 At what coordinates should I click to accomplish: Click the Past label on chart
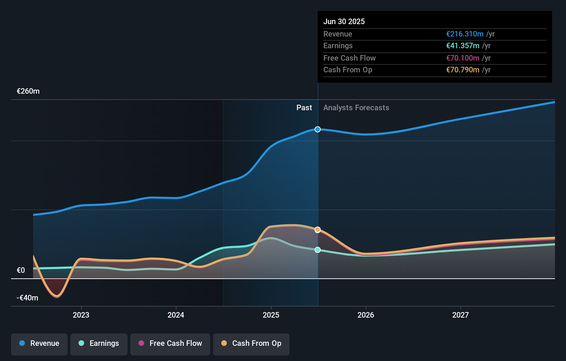(x=304, y=108)
